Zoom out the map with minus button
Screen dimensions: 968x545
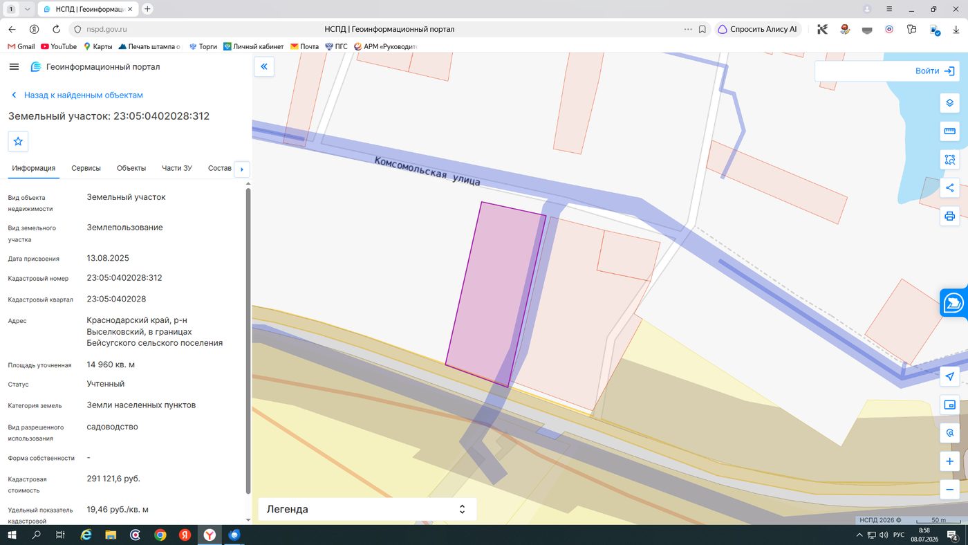(949, 490)
